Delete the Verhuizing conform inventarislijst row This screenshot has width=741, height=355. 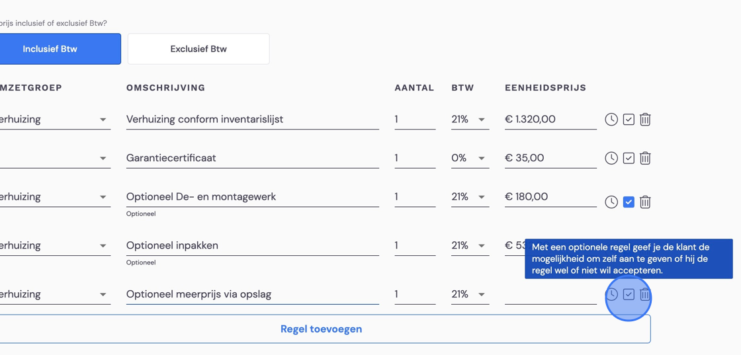point(645,120)
